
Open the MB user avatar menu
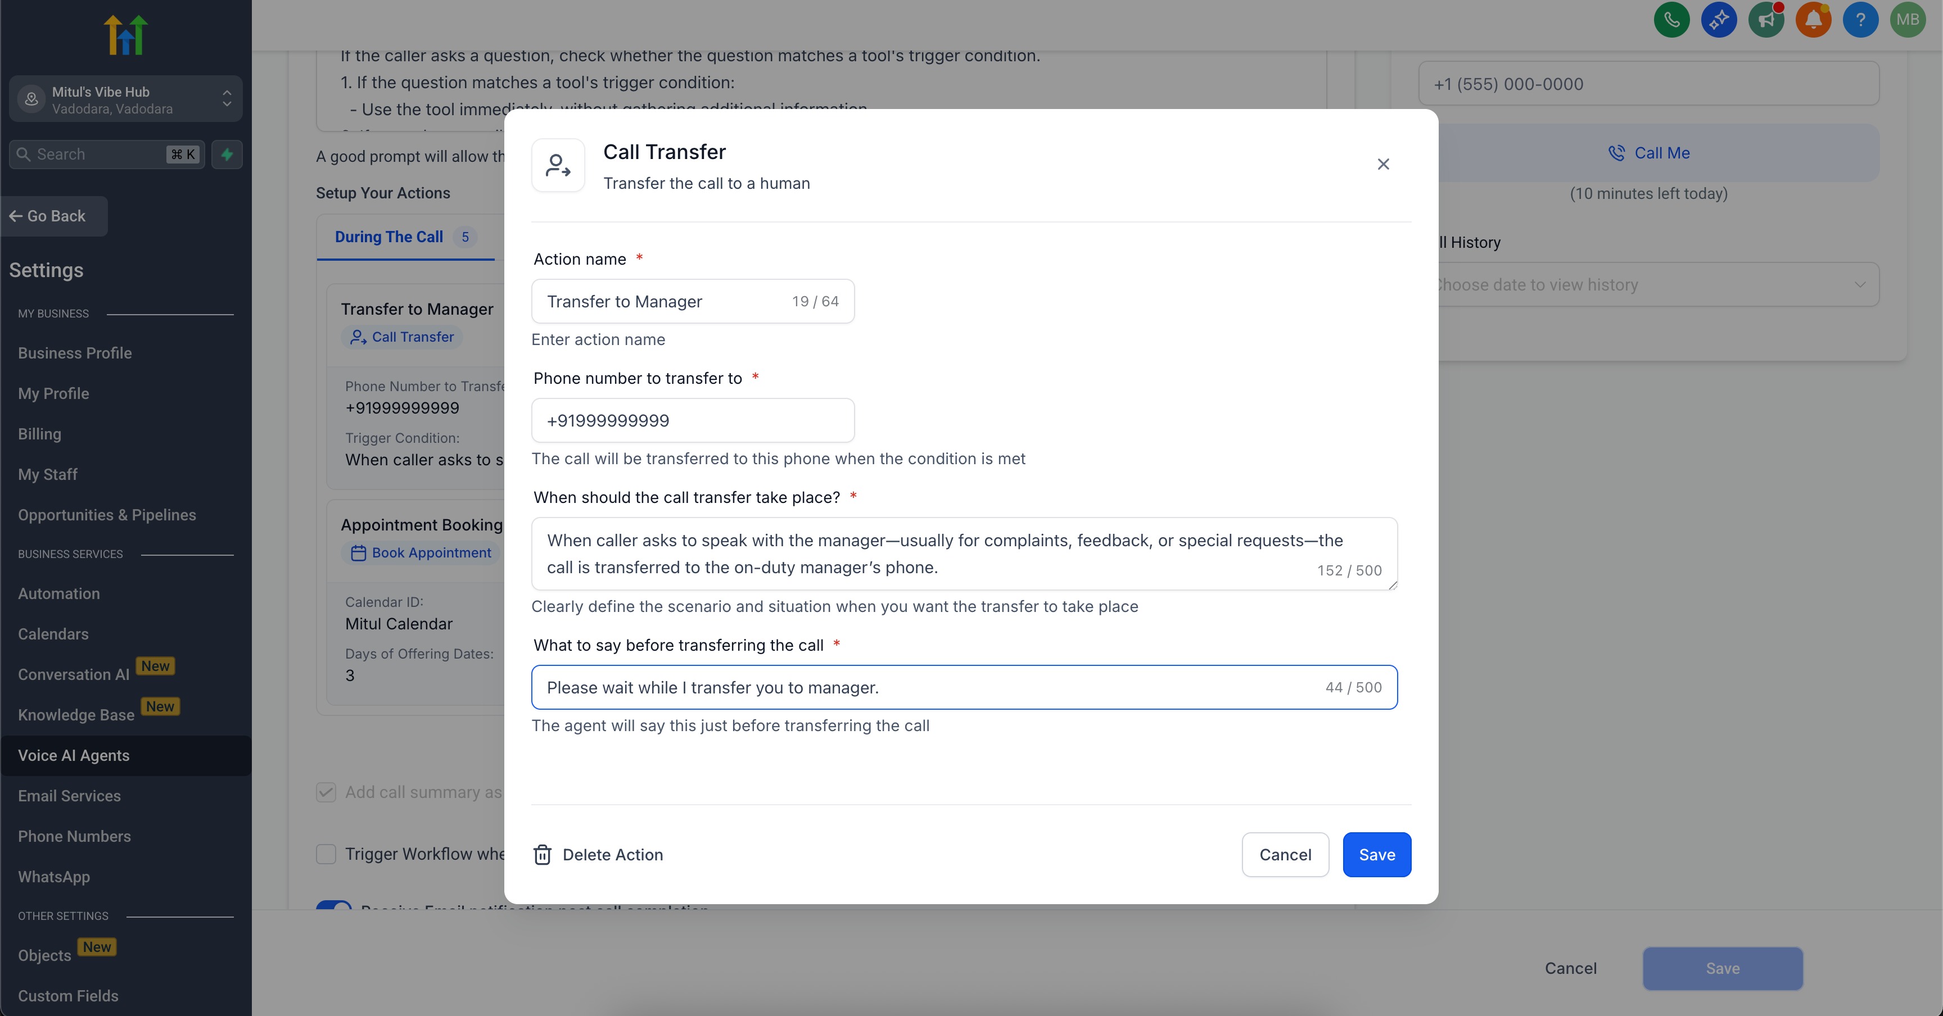pyautogui.click(x=1908, y=20)
